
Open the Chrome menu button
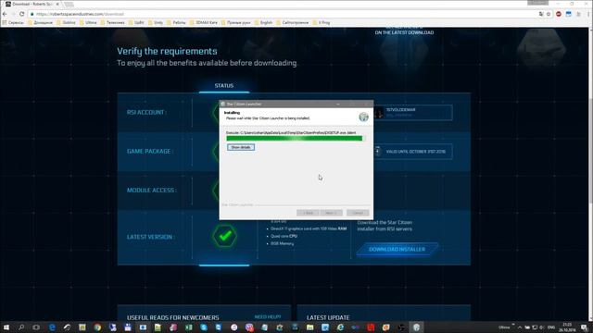[588, 14]
